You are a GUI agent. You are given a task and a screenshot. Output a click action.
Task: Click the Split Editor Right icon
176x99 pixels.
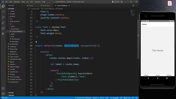tap(133, 5)
